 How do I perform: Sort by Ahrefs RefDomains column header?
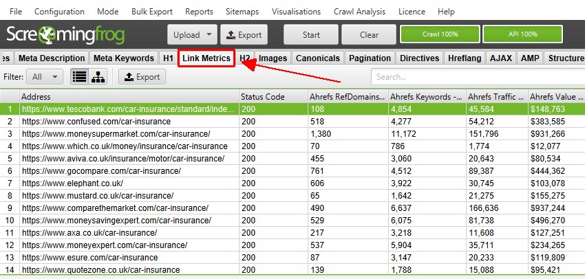click(x=348, y=97)
